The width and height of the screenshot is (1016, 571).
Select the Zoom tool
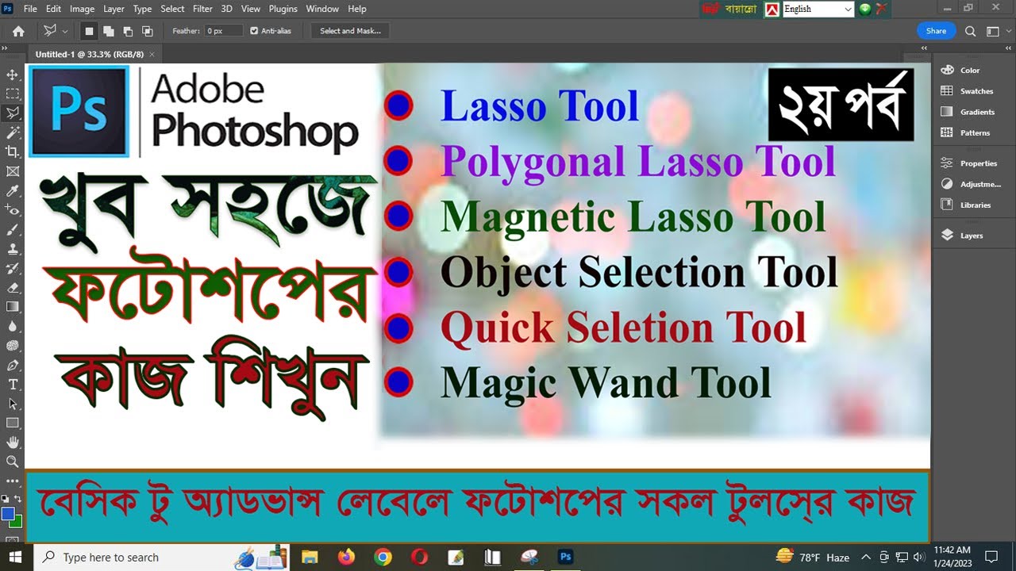[13, 461]
